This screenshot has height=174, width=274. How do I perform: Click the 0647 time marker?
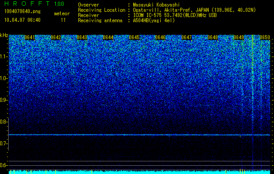coord(186,37)
